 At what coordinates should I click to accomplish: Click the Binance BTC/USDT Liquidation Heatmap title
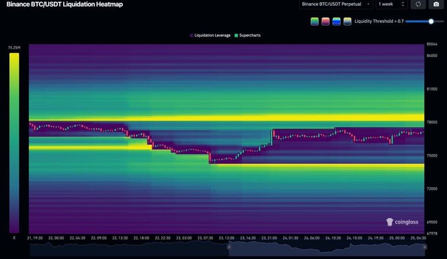pyautogui.click(x=64, y=5)
